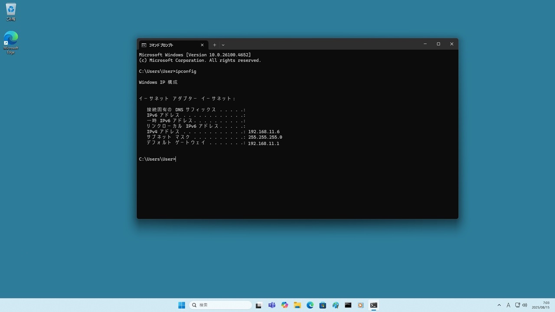Open the paint palette app in taskbar

pyautogui.click(x=336, y=305)
